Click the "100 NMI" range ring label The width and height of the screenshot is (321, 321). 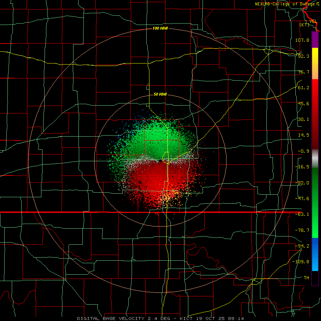point(160,28)
